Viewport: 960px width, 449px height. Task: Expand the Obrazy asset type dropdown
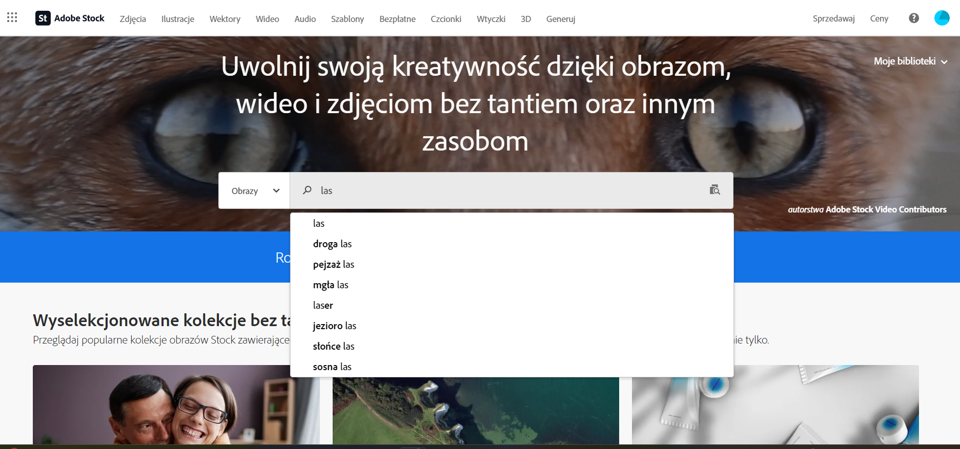coord(254,190)
